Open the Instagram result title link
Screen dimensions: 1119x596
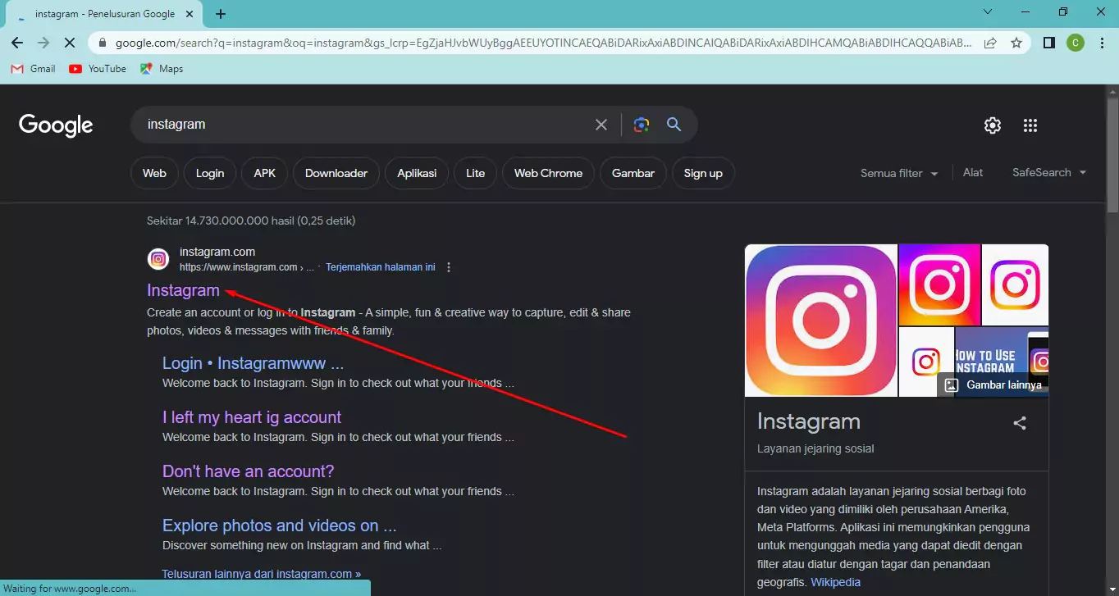tap(183, 290)
